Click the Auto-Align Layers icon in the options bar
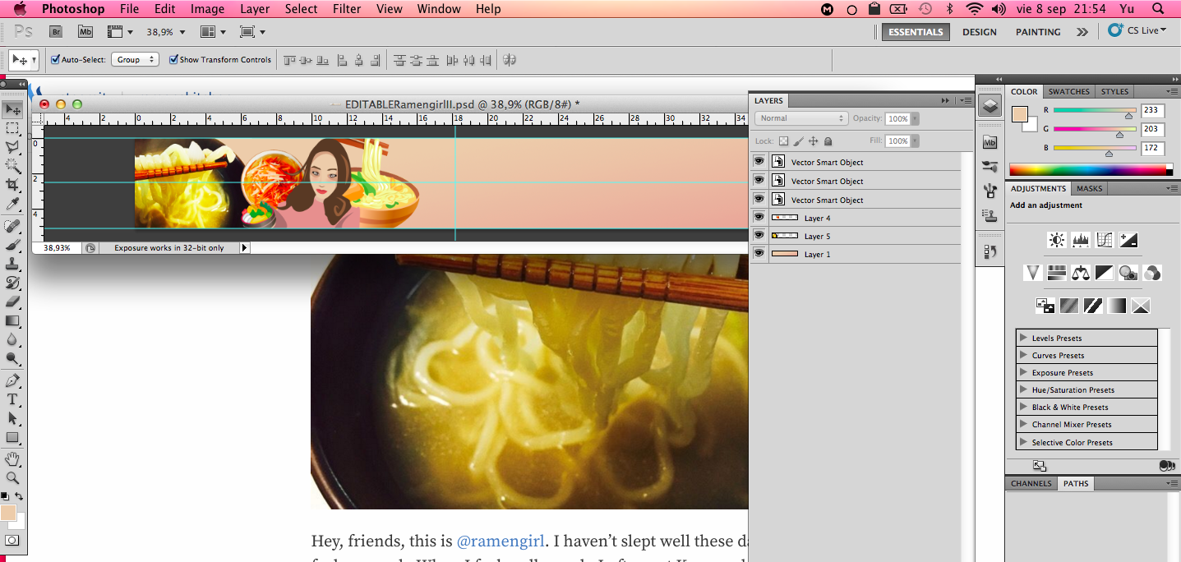This screenshot has height=562, width=1181. (509, 60)
